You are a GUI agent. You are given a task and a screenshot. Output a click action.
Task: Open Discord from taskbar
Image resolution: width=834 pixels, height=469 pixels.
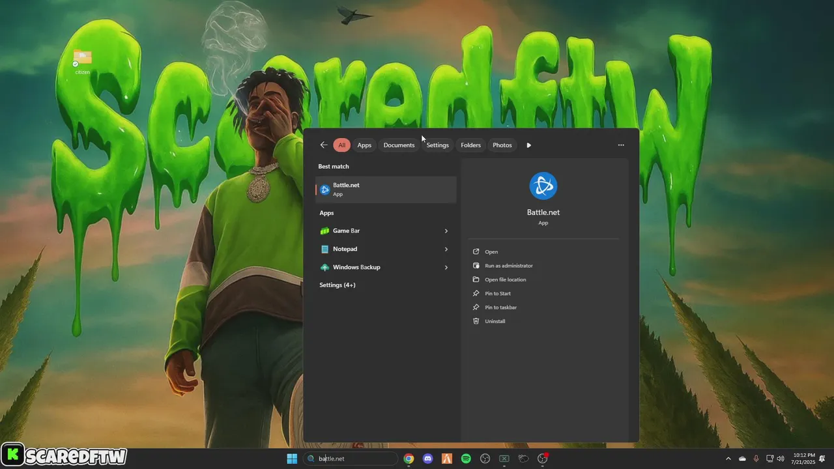click(x=427, y=459)
